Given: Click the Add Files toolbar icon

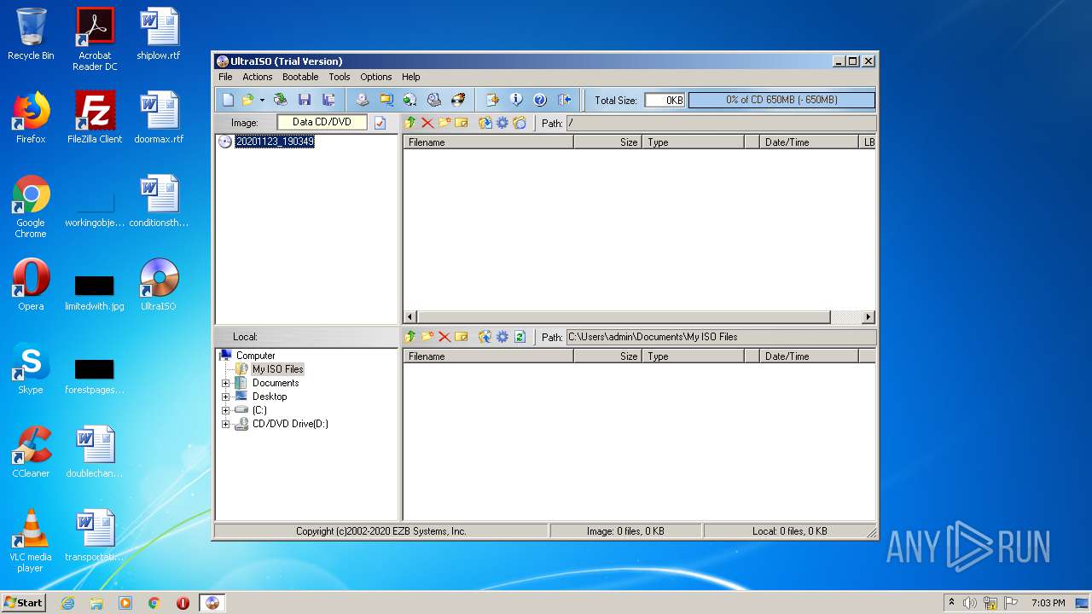Looking at the screenshot, I should (x=492, y=100).
